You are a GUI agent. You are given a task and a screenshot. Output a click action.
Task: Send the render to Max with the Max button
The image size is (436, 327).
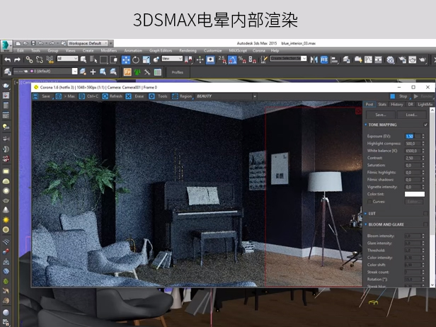point(66,96)
